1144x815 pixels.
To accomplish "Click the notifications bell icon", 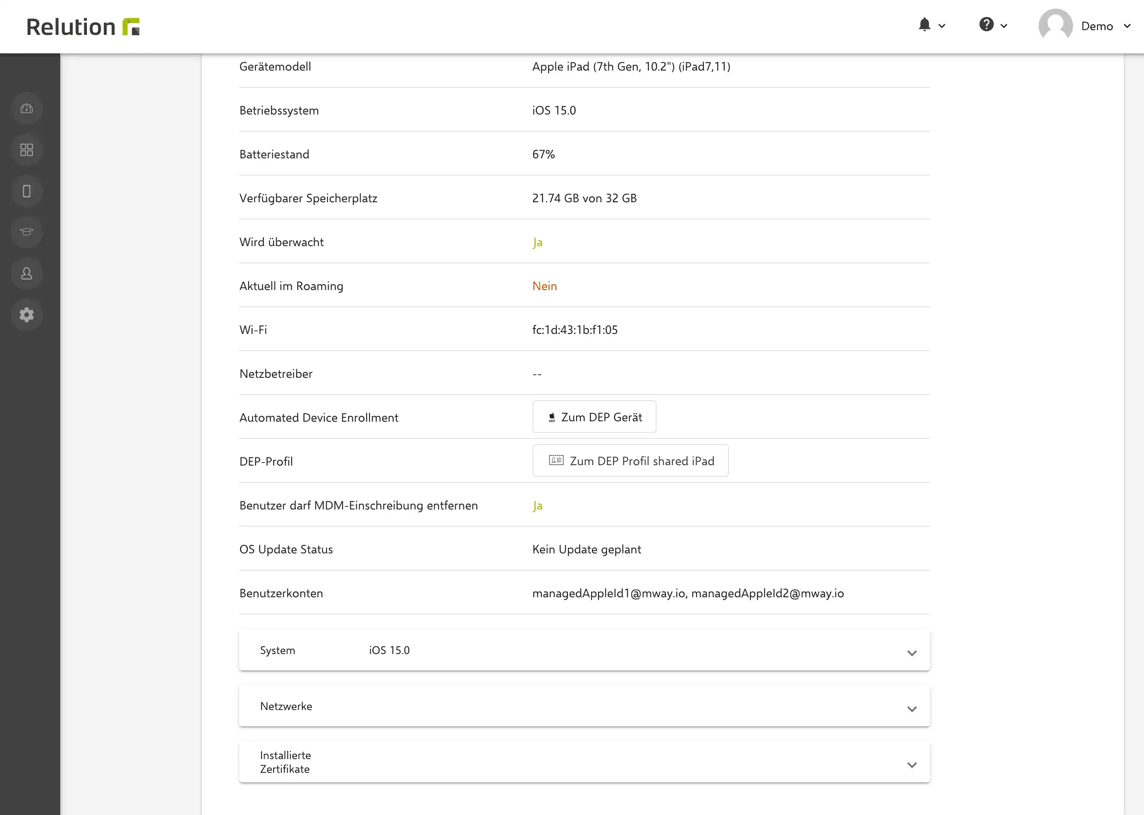I will pyautogui.click(x=924, y=25).
